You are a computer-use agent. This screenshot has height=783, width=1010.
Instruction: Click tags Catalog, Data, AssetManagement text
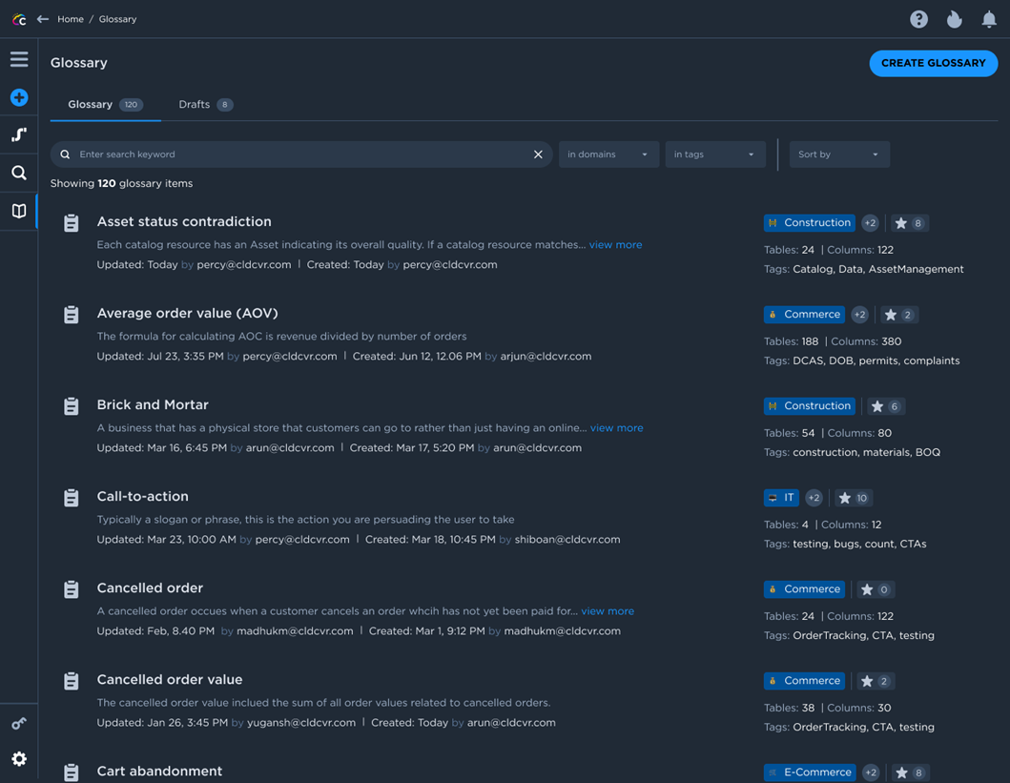878,269
